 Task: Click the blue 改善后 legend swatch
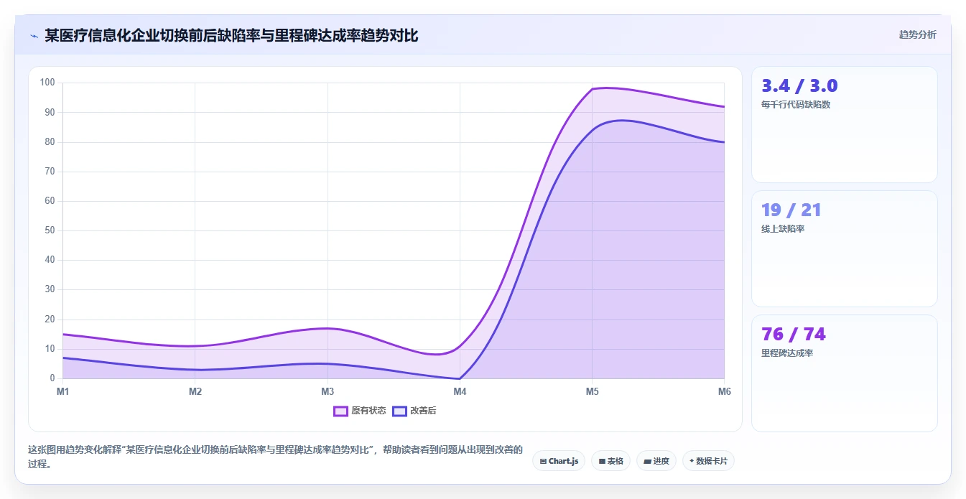pyautogui.click(x=399, y=411)
